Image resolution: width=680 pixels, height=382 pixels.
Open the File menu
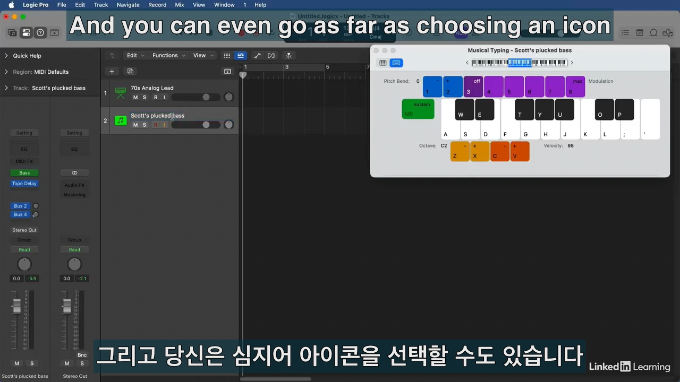point(62,5)
